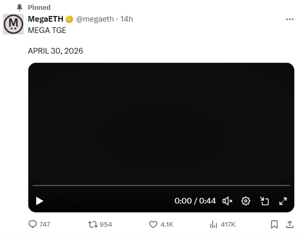Image resolution: width=303 pixels, height=236 pixels.
Task: Play the video
Action: pos(40,201)
